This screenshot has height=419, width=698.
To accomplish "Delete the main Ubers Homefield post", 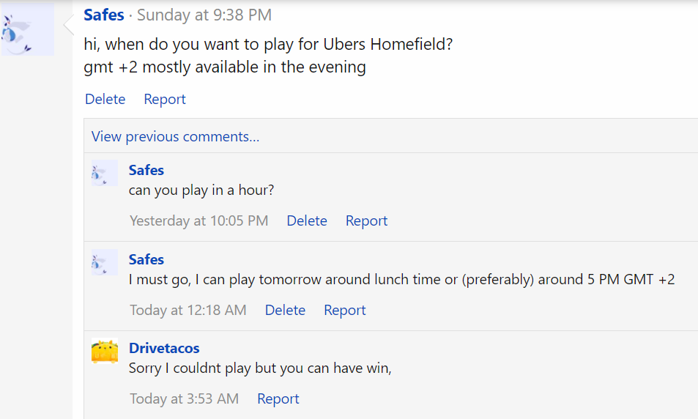I will (105, 99).
